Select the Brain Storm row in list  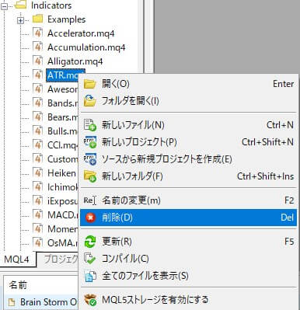40,302
